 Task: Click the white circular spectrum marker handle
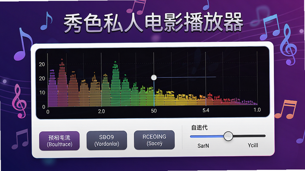point(154,78)
